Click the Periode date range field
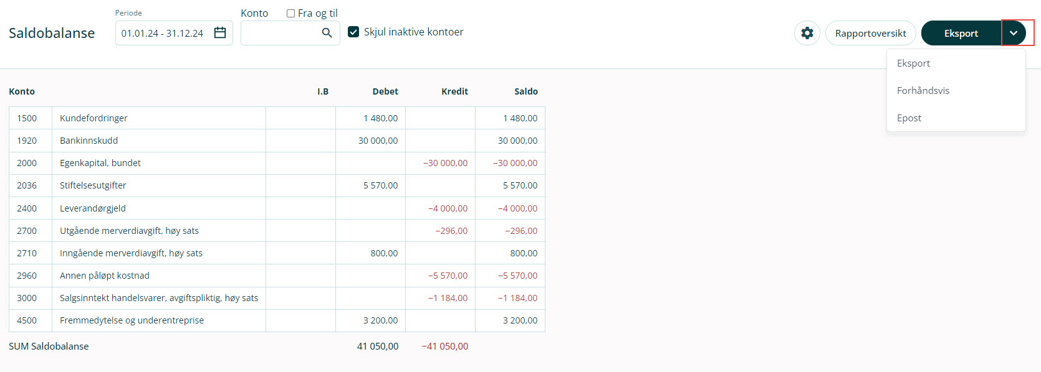Image resolution: width=1041 pixels, height=372 pixels. pos(162,33)
